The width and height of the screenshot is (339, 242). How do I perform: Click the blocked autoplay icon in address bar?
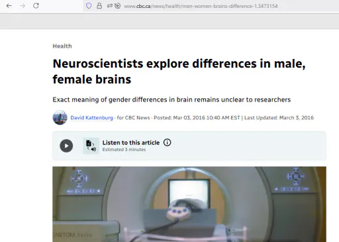click(118, 6)
